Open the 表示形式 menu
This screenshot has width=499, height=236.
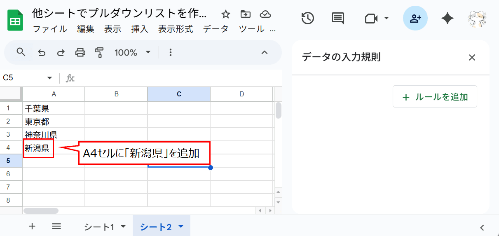[x=176, y=29]
